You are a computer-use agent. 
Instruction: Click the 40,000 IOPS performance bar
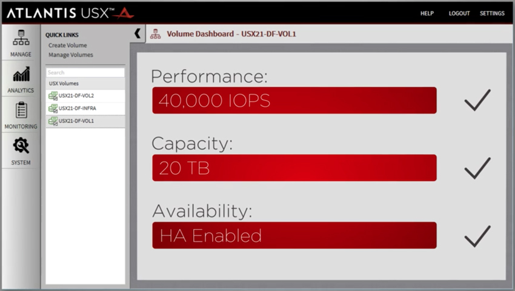pos(294,100)
